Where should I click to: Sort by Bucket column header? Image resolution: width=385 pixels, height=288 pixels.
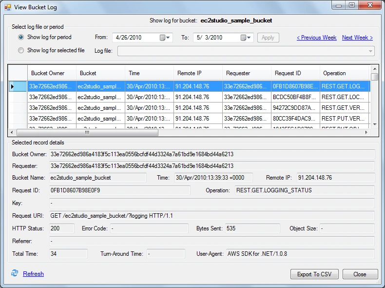[100, 73]
